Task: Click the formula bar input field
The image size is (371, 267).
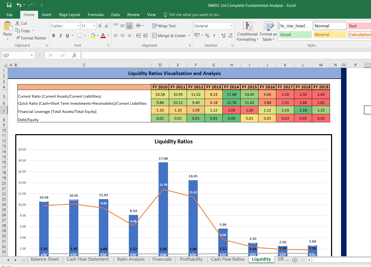Action: 226,55
